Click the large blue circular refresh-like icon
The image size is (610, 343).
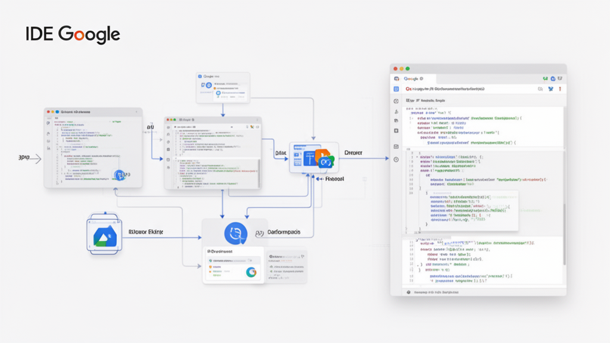click(235, 233)
